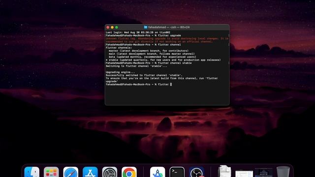Viewport: 315px width, 177px height.
Task: Click the 'main (latest development branch' line
Action: coord(152,54)
